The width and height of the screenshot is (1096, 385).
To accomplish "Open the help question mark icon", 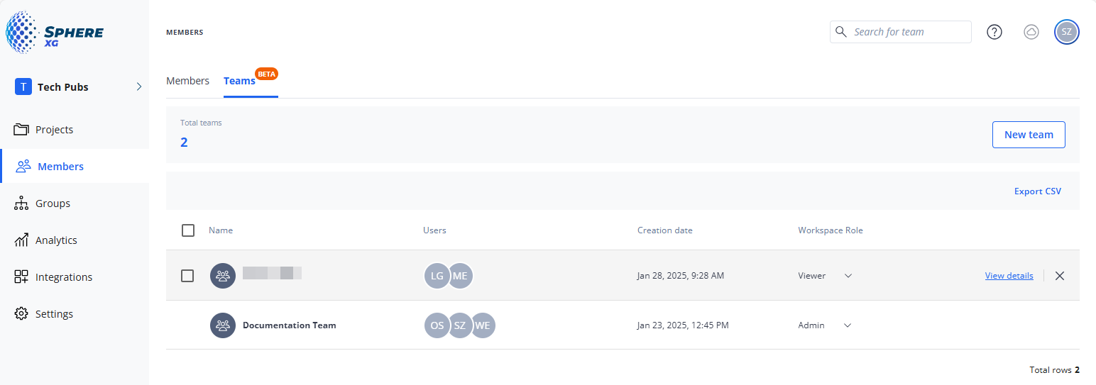I will pyautogui.click(x=994, y=32).
